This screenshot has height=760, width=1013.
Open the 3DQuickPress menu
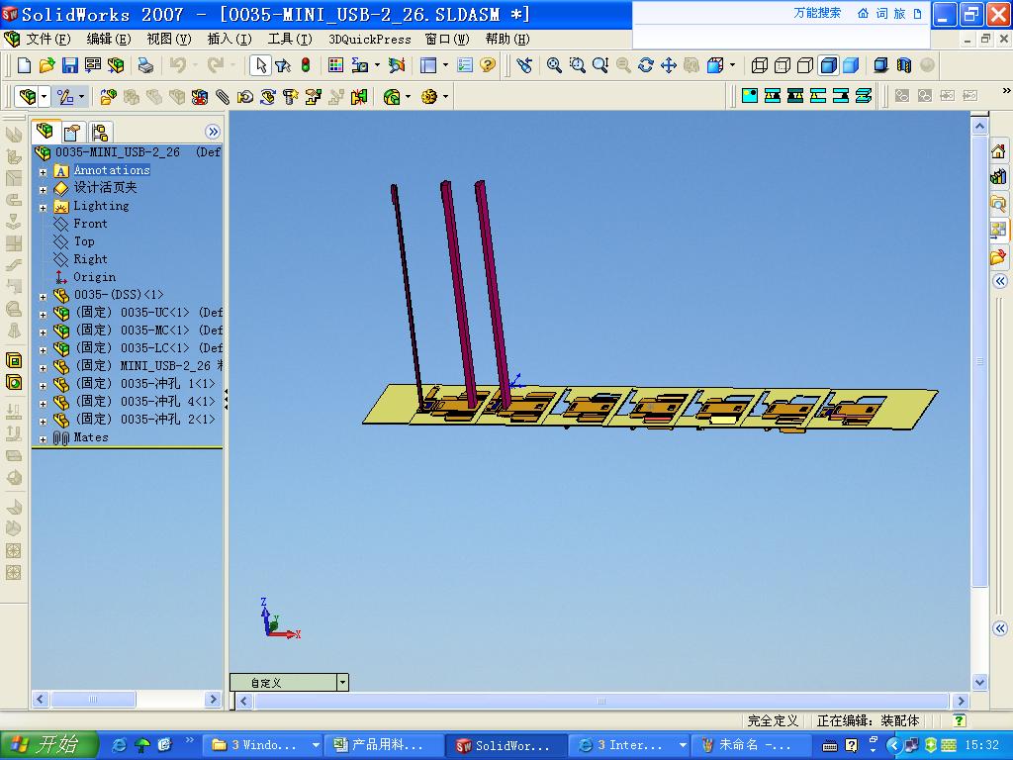[x=370, y=40]
